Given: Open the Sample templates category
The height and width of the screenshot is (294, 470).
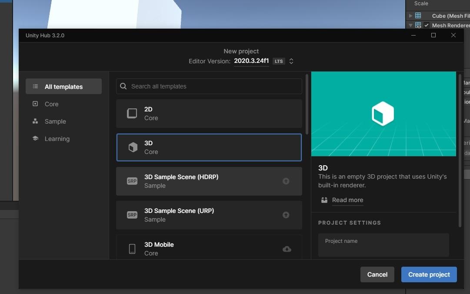Looking at the screenshot, I should [x=63, y=121].
